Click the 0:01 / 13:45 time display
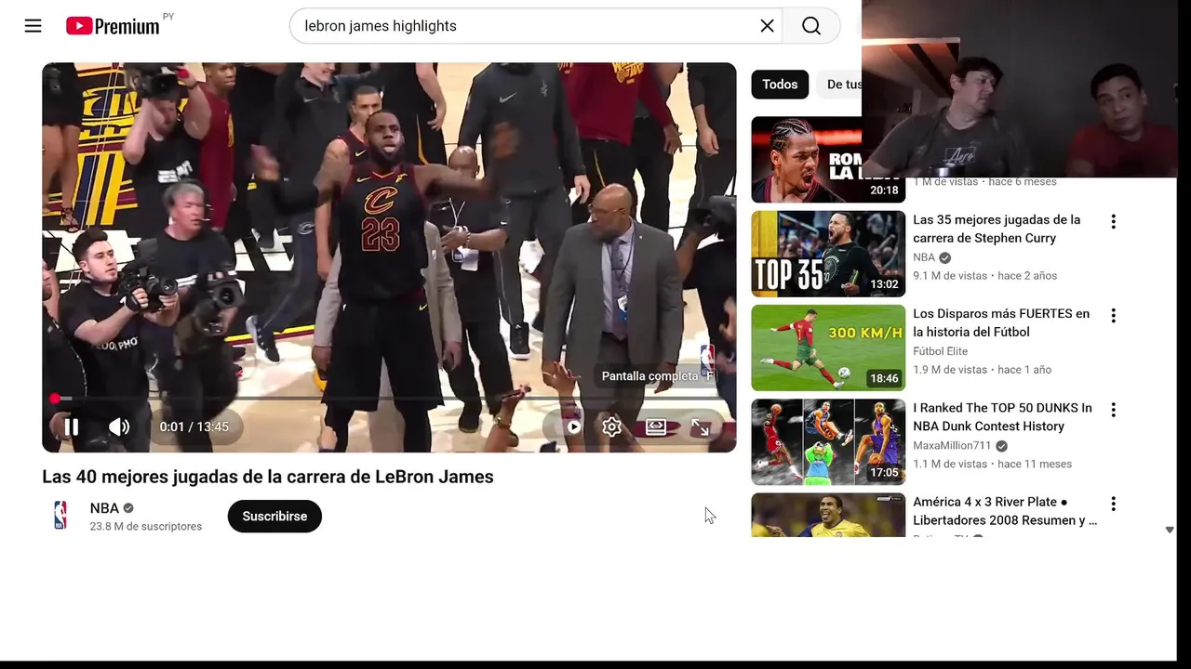Image resolution: width=1191 pixels, height=669 pixels. click(x=194, y=426)
